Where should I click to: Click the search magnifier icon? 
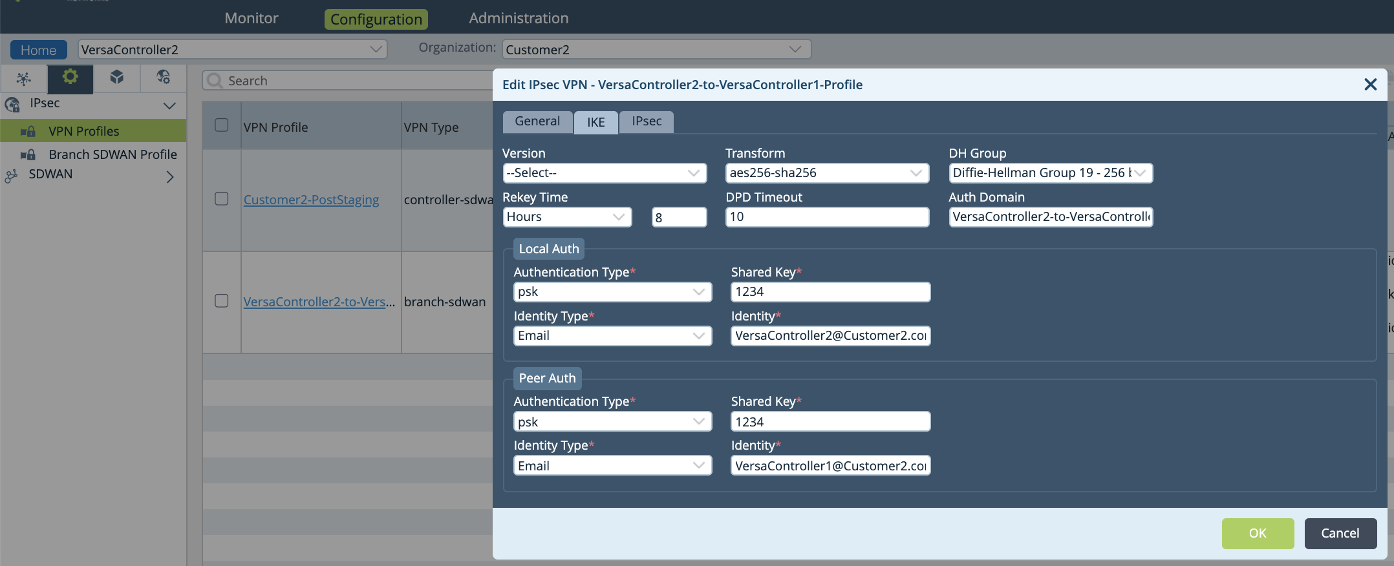[x=215, y=81]
